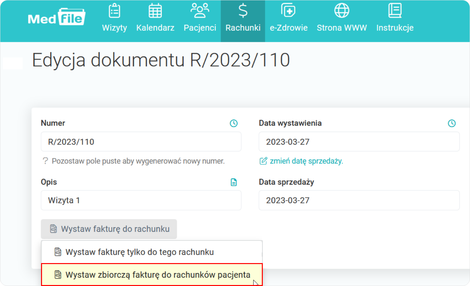Click the heading Edycja dokumentu R/2023/110
Viewport: 470px width, 286px height.
(x=161, y=60)
